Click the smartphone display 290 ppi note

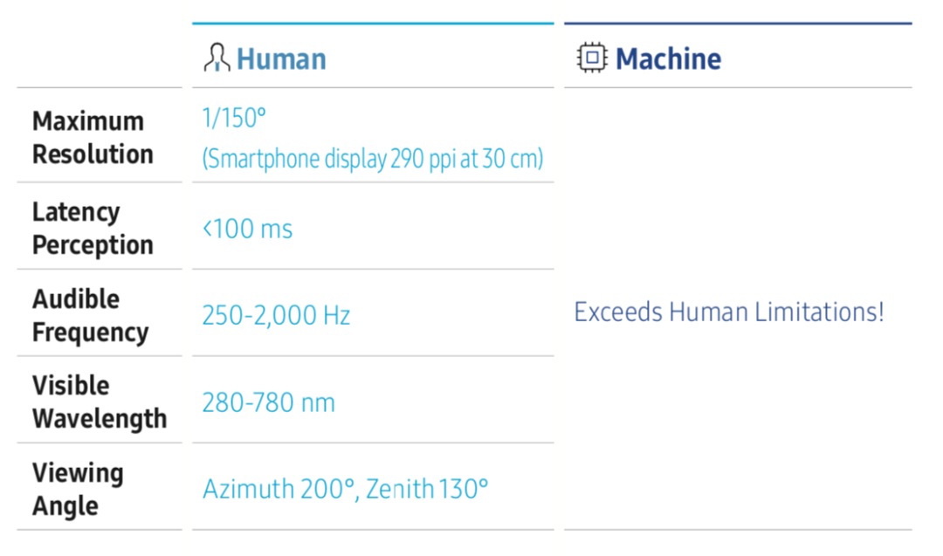pos(373,159)
